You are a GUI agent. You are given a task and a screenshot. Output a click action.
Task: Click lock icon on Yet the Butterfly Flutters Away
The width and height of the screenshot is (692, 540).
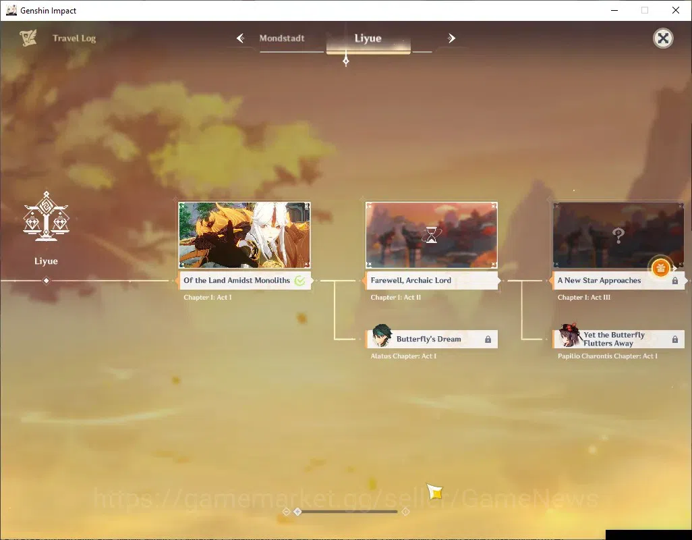click(x=674, y=339)
